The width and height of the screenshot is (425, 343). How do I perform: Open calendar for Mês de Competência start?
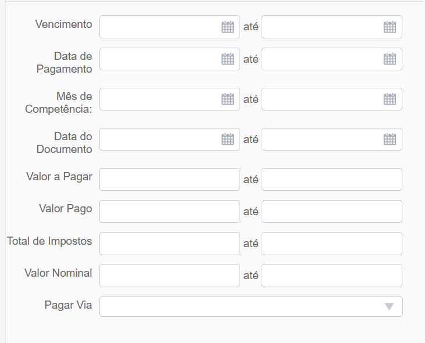pyautogui.click(x=227, y=99)
